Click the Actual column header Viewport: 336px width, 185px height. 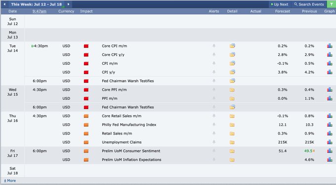tap(255, 11)
